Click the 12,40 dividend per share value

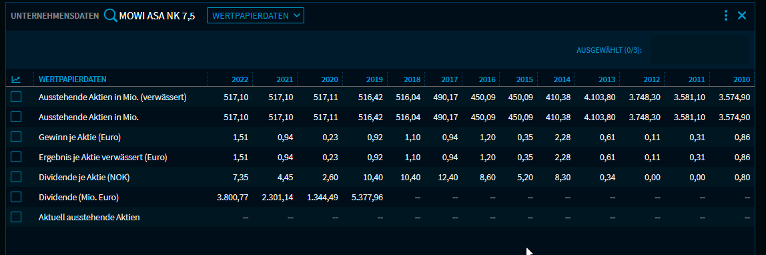448,178
